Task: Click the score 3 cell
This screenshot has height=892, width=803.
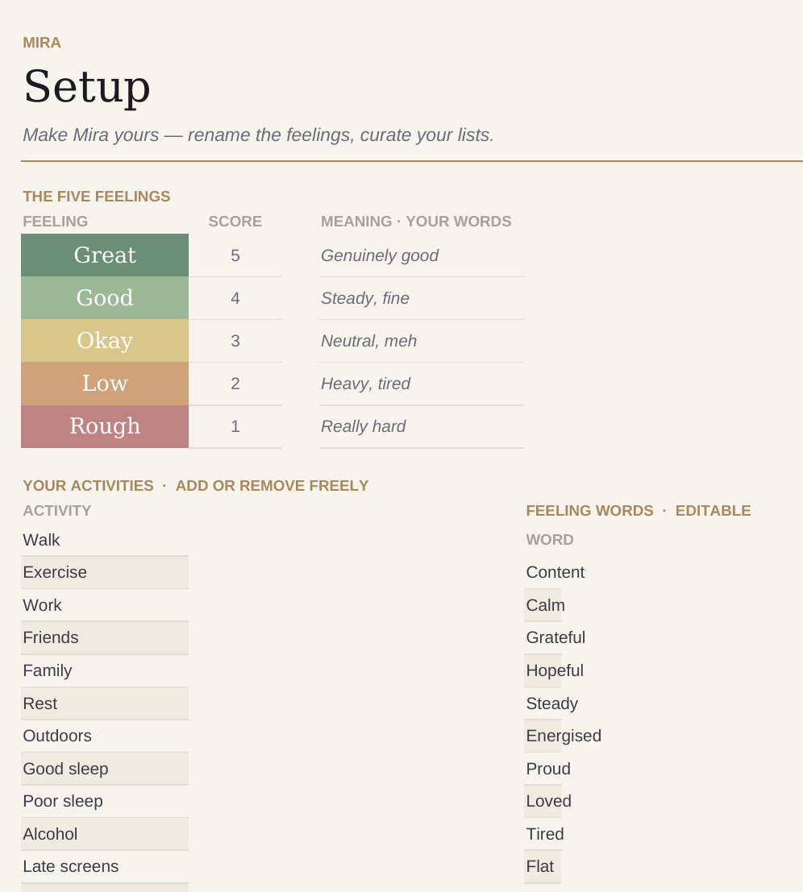Action: pos(235,341)
